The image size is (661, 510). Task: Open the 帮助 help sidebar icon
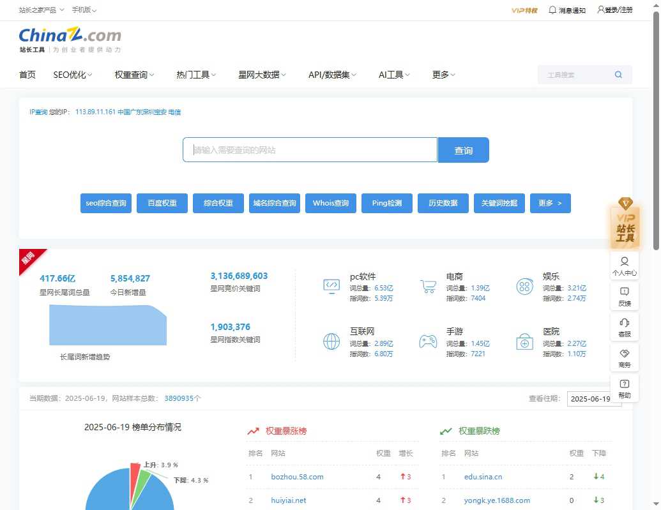(625, 387)
